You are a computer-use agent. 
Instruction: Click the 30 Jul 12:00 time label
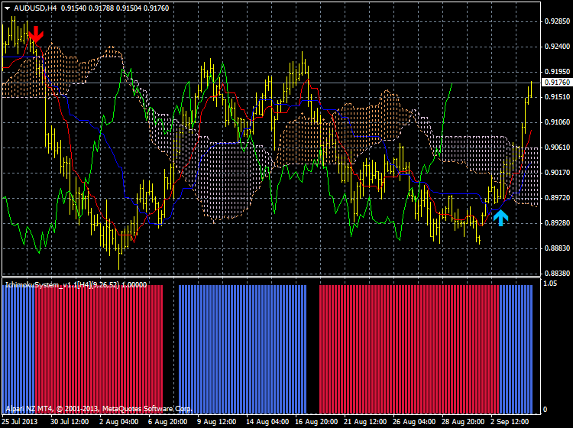[x=70, y=422]
